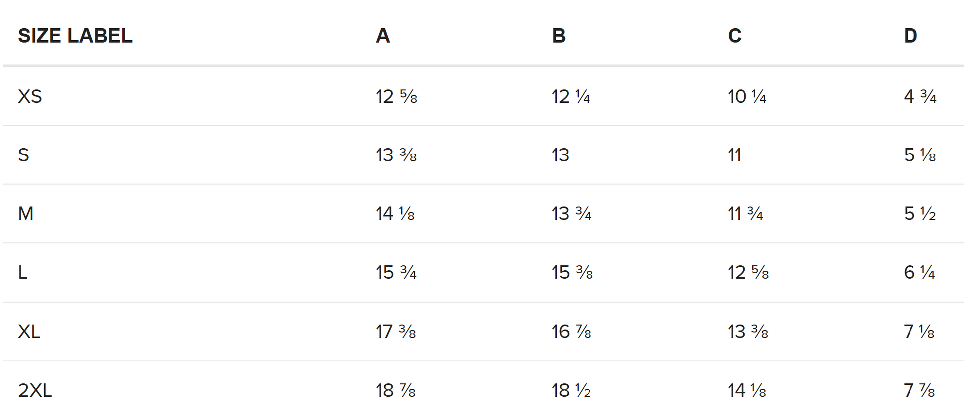964x412 pixels.
Task: Select column header A
Action: (383, 36)
